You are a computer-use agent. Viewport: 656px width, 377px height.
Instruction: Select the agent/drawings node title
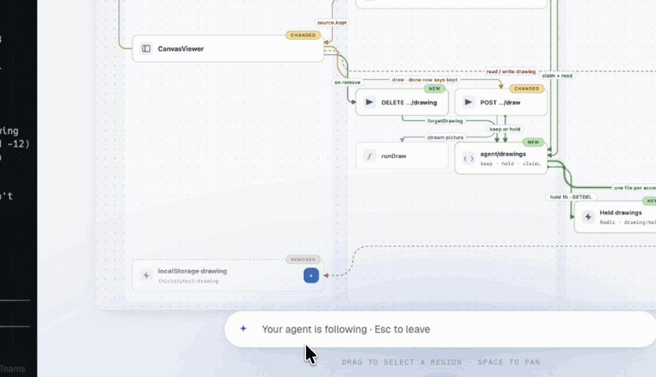pyautogui.click(x=503, y=154)
